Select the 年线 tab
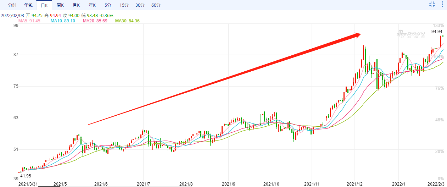447x187 pixels. coord(28,5)
